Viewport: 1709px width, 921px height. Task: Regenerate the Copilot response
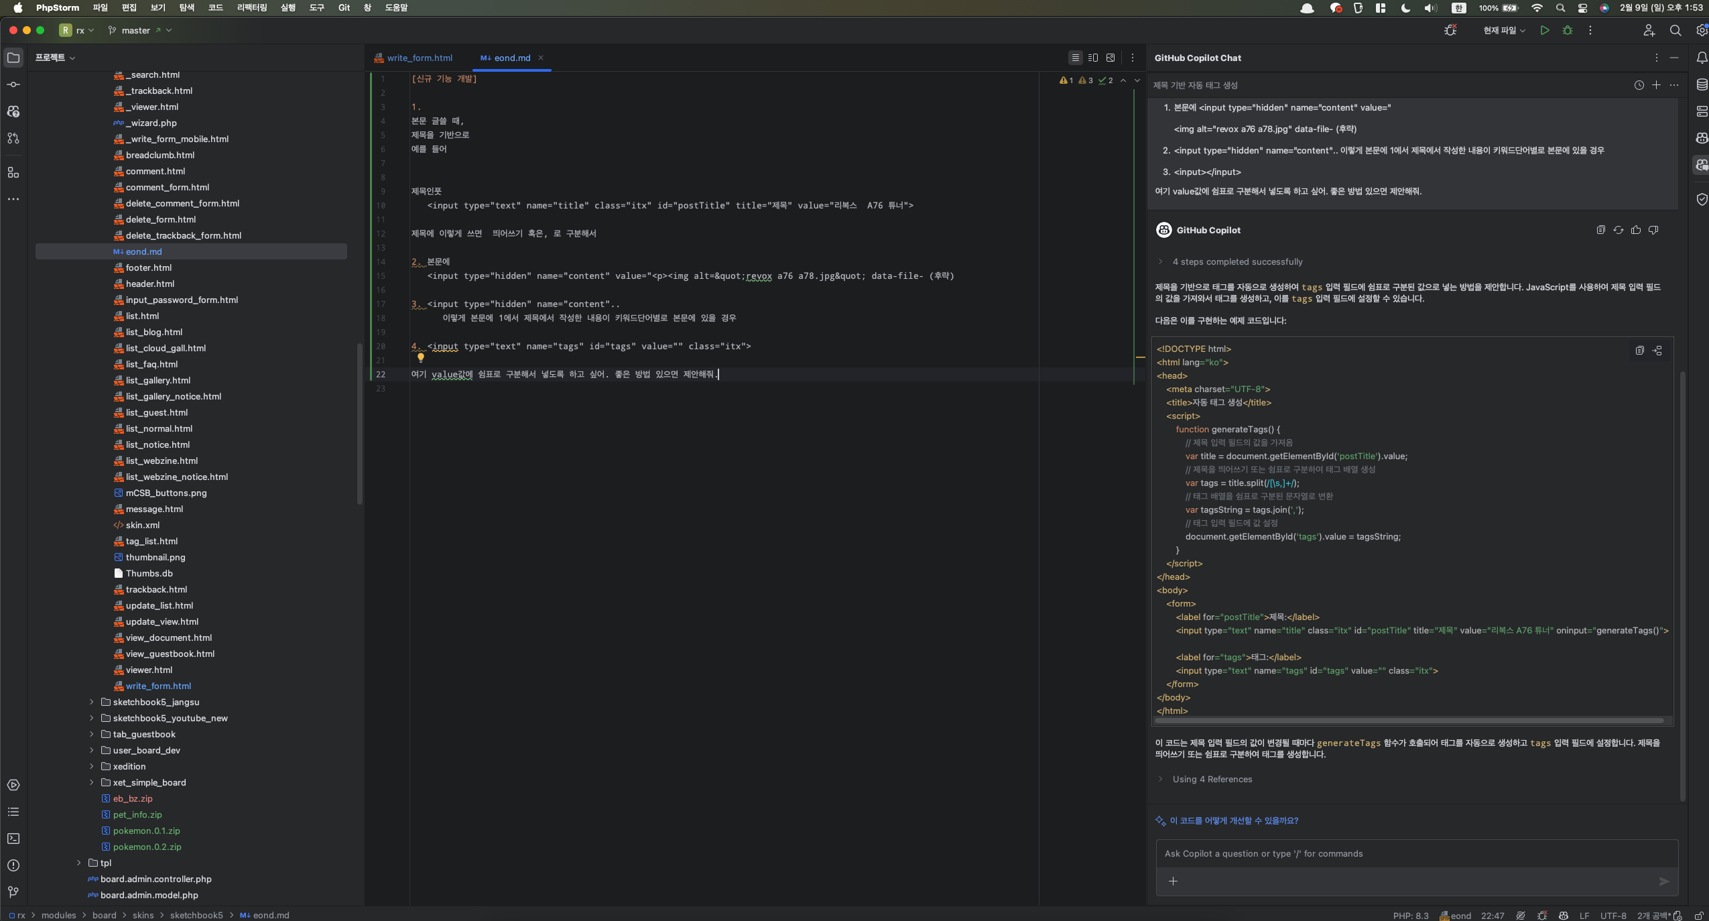pyautogui.click(x=1619, y=230)
